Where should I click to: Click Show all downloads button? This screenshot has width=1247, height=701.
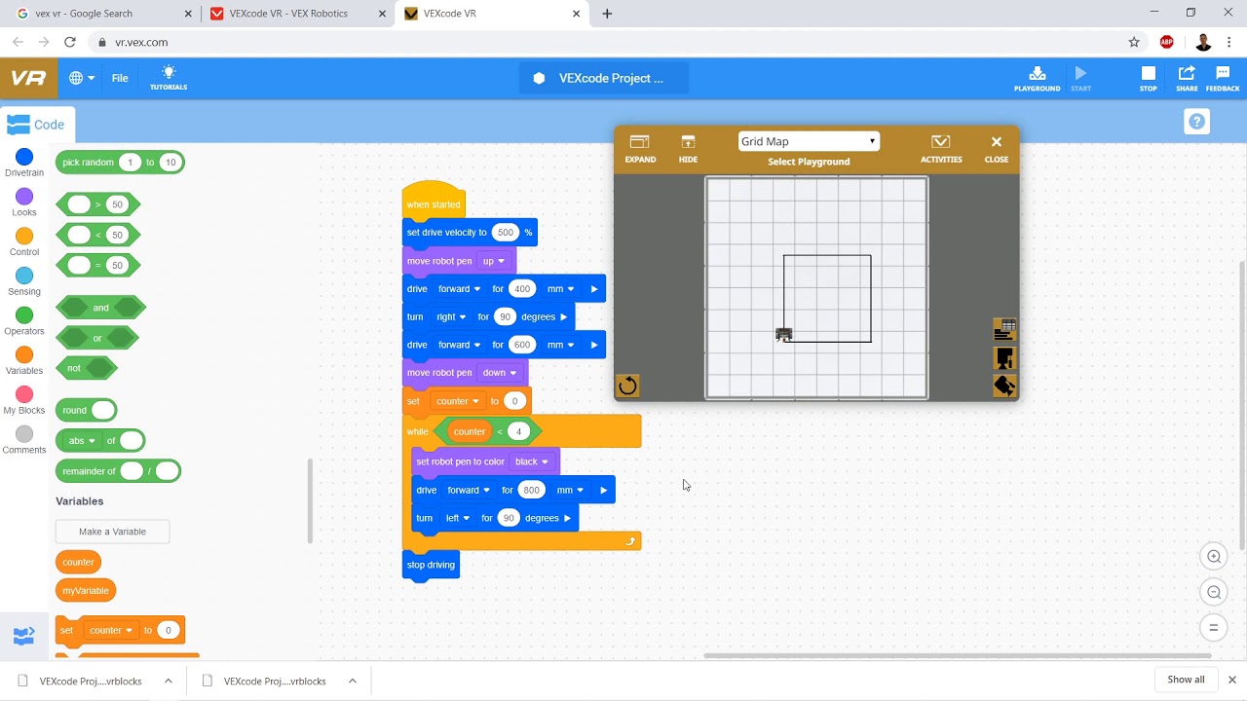click(x=1186, y=680)
